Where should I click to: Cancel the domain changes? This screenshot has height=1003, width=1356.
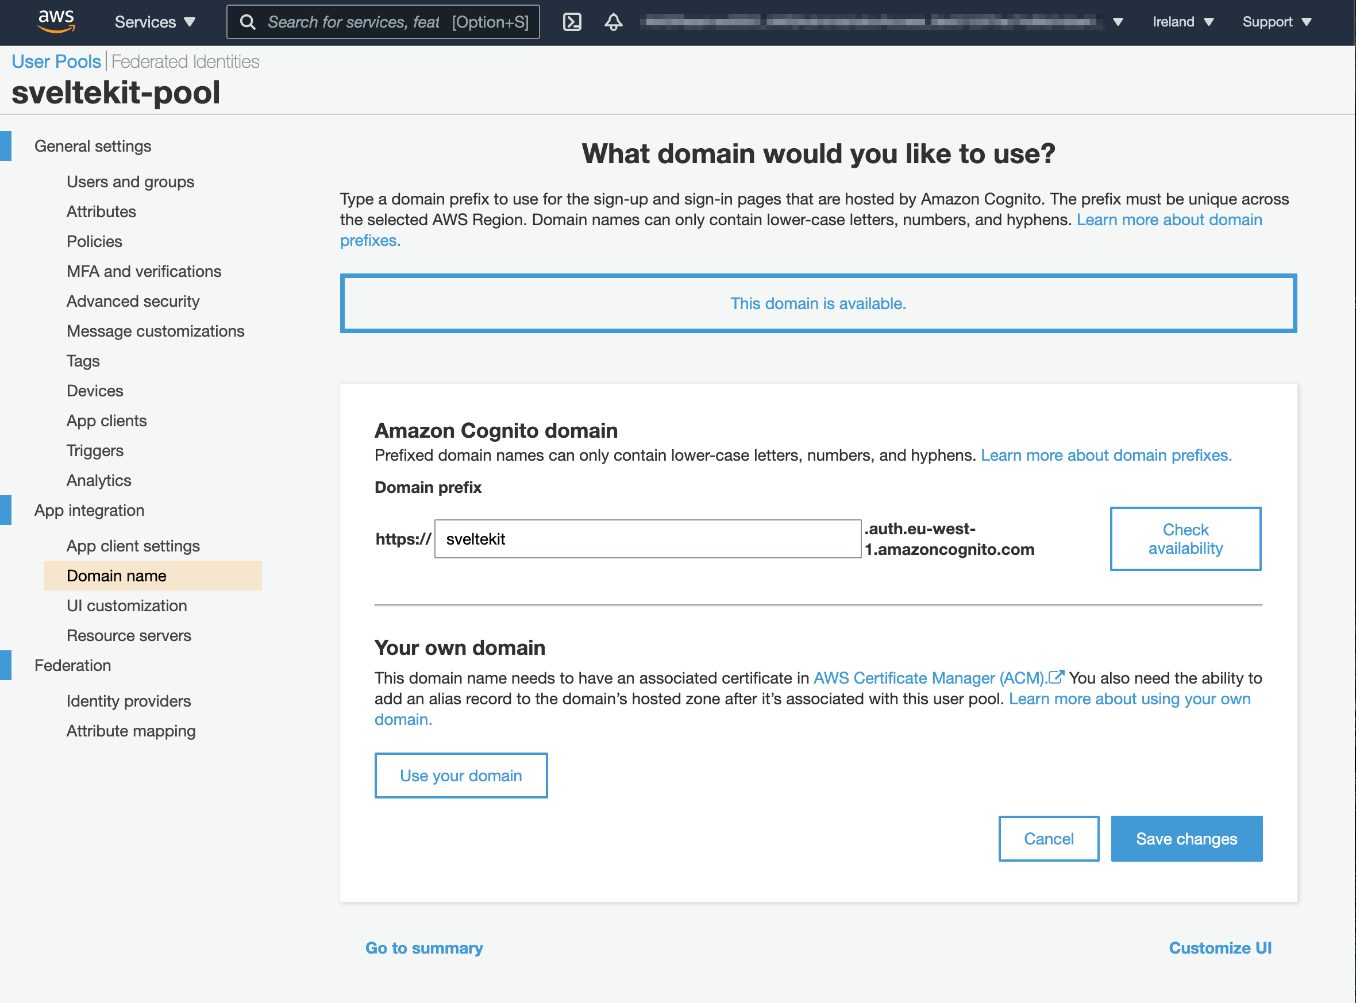[x=1048, y=839]
